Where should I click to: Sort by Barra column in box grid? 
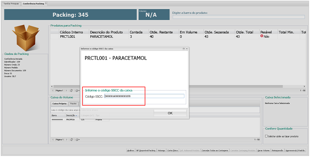pos(58,116)
